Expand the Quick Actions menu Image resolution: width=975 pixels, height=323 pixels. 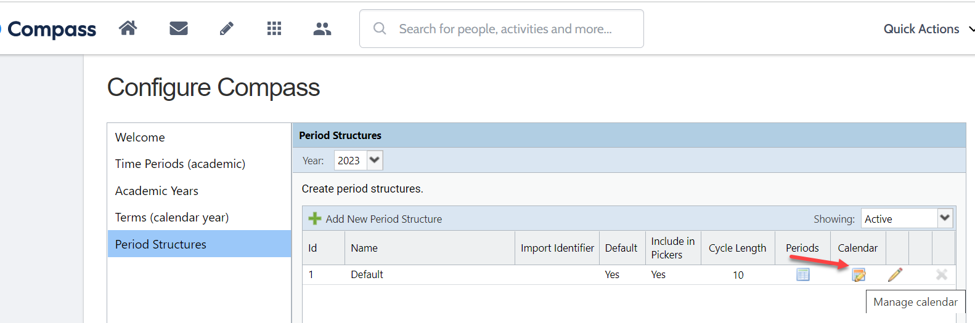pyautogui.click(x=928, y=29)
